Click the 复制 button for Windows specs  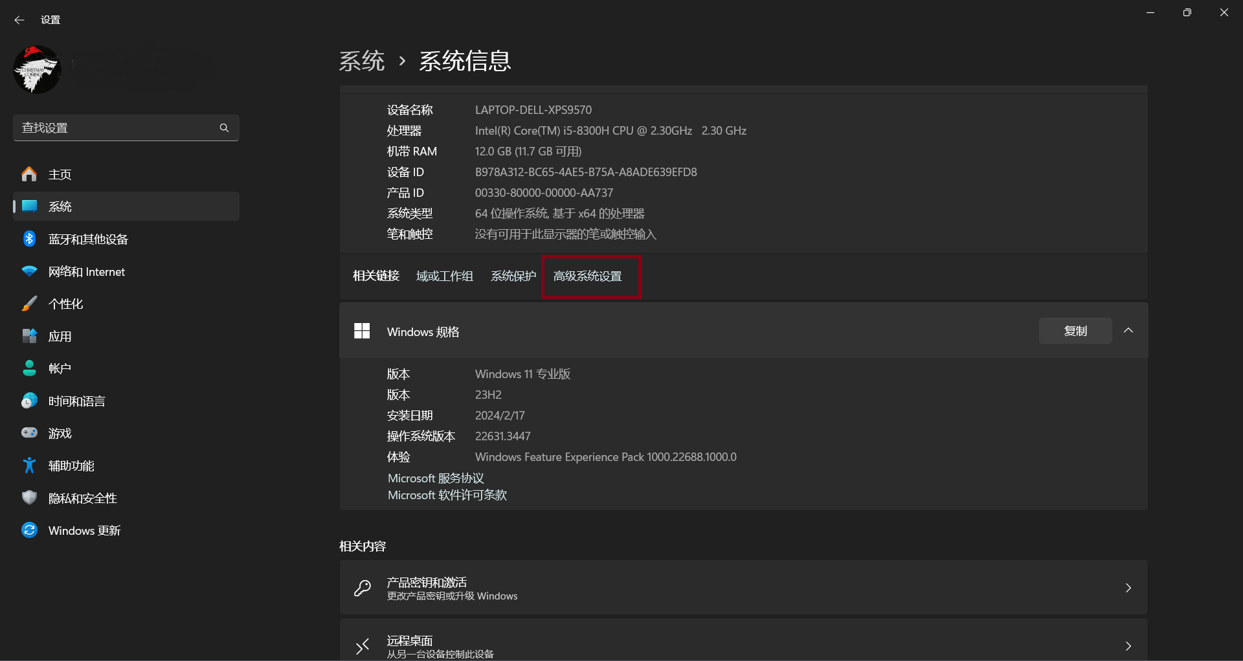pos(1074,330)
